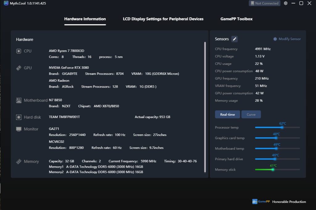The image size is (316, 210).
Task: Open LCD Display Settings for Peripheral Devices tab
Action: [x=163, y=19]
